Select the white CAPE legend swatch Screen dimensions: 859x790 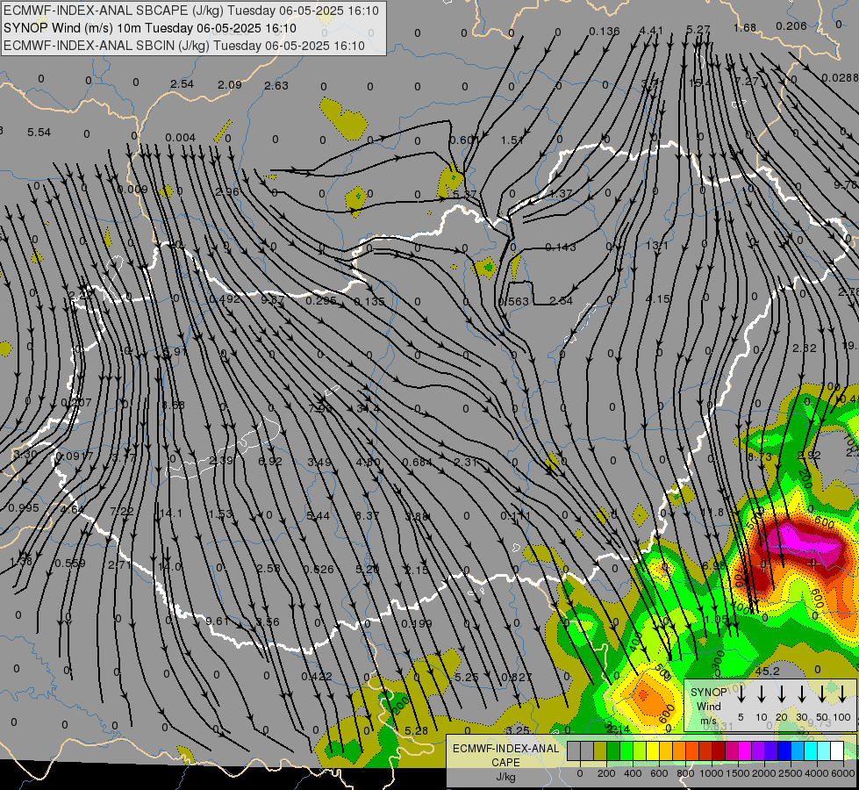[x=837, y=751]
